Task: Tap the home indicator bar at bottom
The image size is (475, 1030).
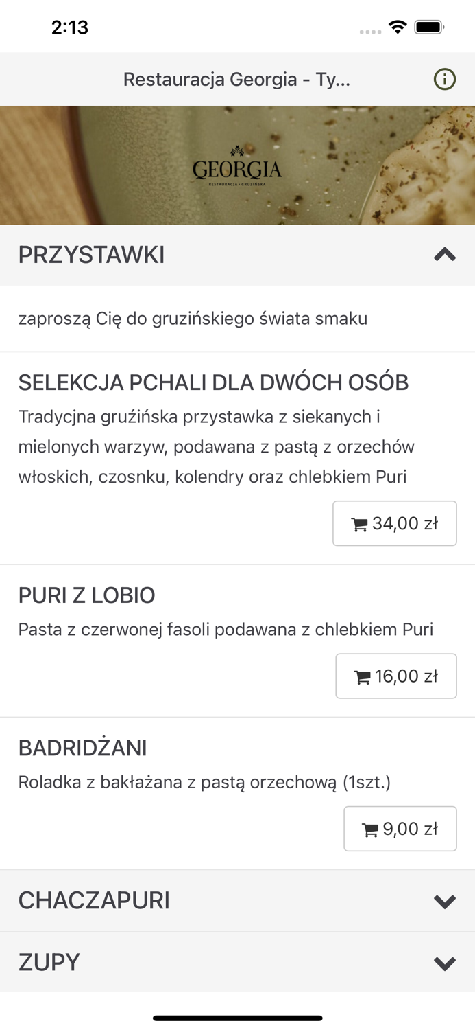Action: [x=237, y=1018]
